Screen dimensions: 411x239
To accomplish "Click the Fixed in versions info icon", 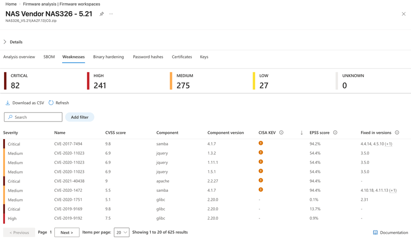I will 397,133.
